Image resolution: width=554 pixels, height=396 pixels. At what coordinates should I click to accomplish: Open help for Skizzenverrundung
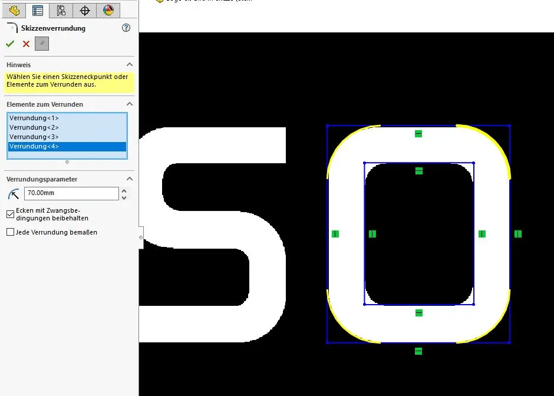tap(126, 28)
